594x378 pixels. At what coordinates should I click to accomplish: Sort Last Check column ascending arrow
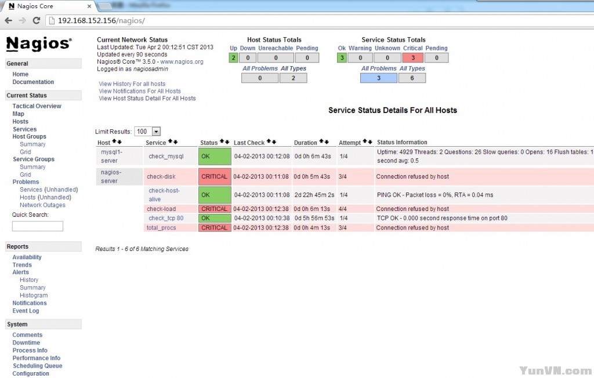pyautogui.click(x=269, y=141)
